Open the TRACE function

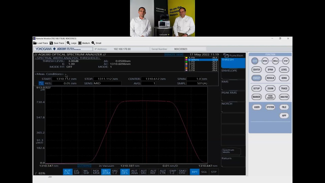point(284,88)
